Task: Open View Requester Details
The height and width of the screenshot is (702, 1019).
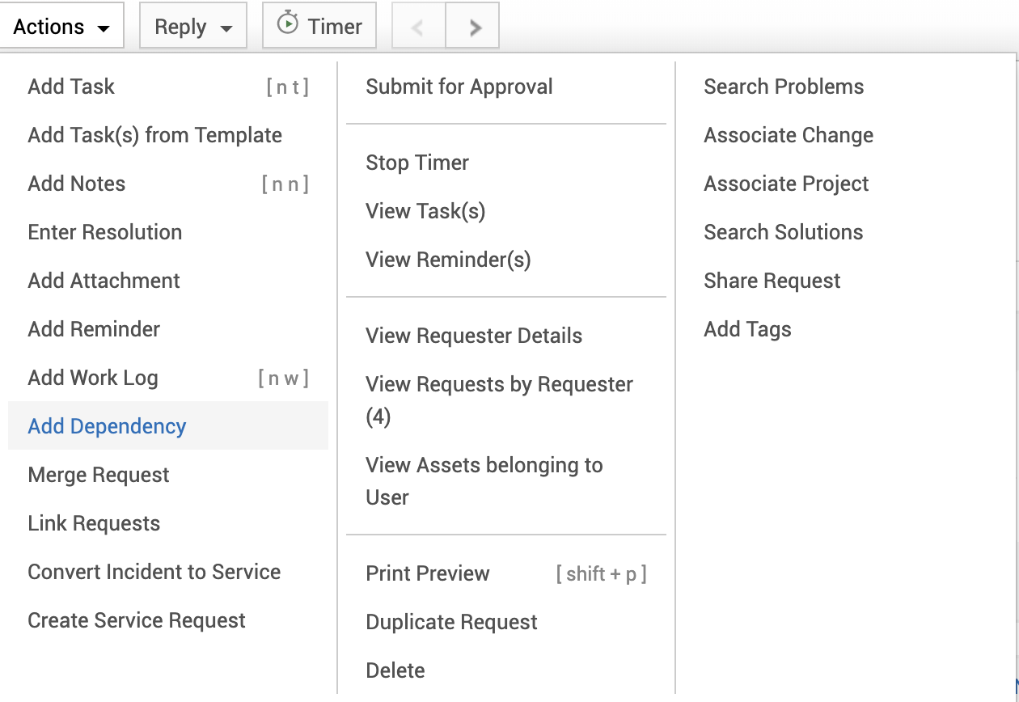Action: (x=474, y=336)
